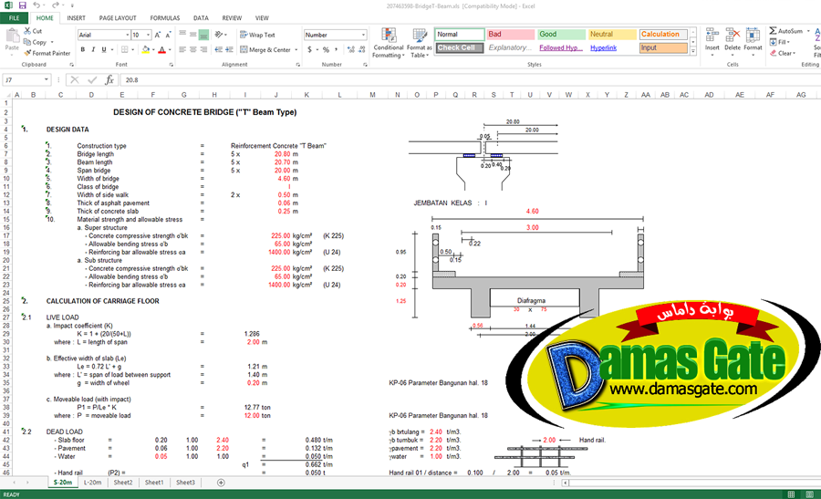Click the insert function fx button

109,79
